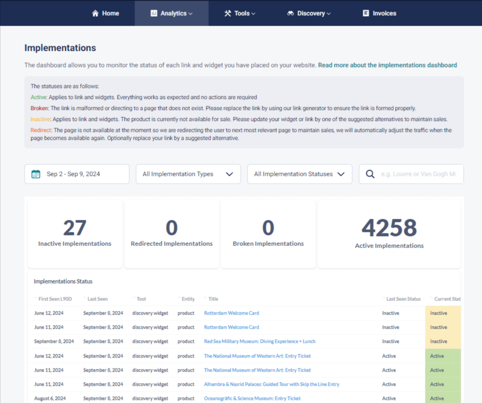Open the date range Sep 2 - Sep 9 picker

coord(77,174)
